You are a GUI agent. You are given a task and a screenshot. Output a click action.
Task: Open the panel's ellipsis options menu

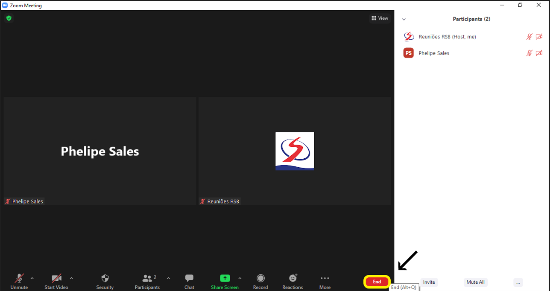(518, 282)
